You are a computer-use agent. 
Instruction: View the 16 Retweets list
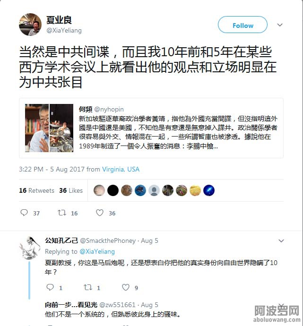click(x=36, y=190)
